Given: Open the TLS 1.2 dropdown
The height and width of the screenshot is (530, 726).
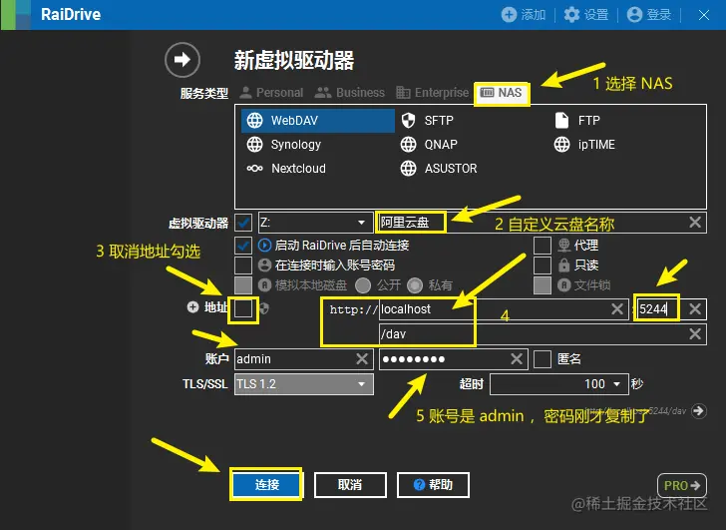Looking at the screenshot, I should coord(304,384).
